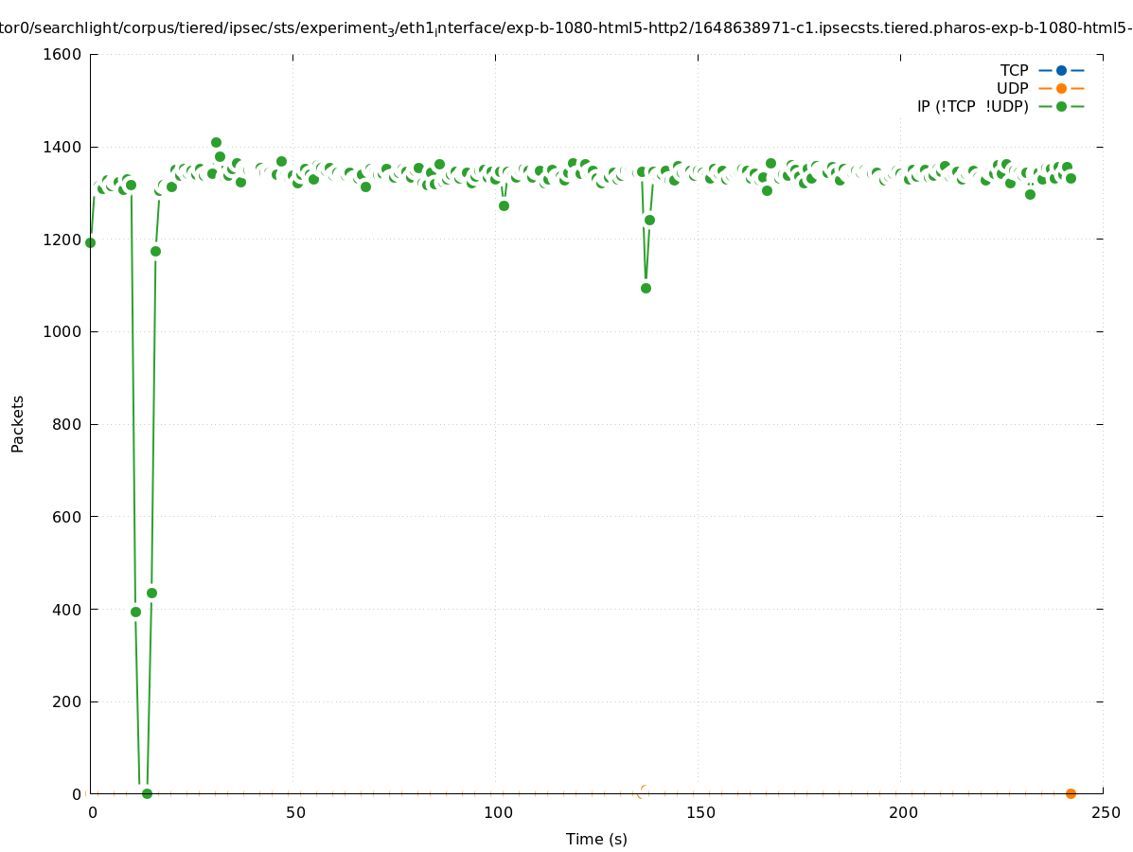This screenshot has width=1133, height=852.
Task: Click the orange UDP point at chart's right end
Action: click(x=1071, y=793)
